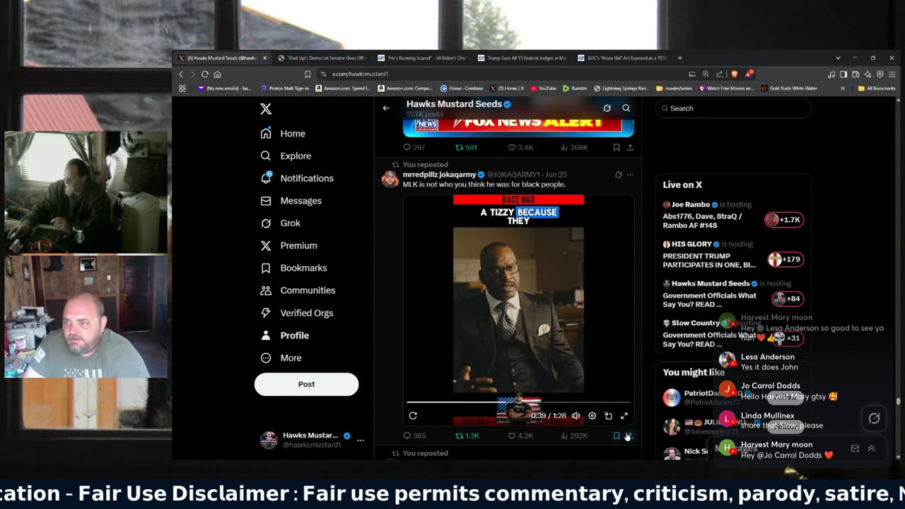
Task: Expand the Messages drawer with double chevron
Action: point(871,448)
